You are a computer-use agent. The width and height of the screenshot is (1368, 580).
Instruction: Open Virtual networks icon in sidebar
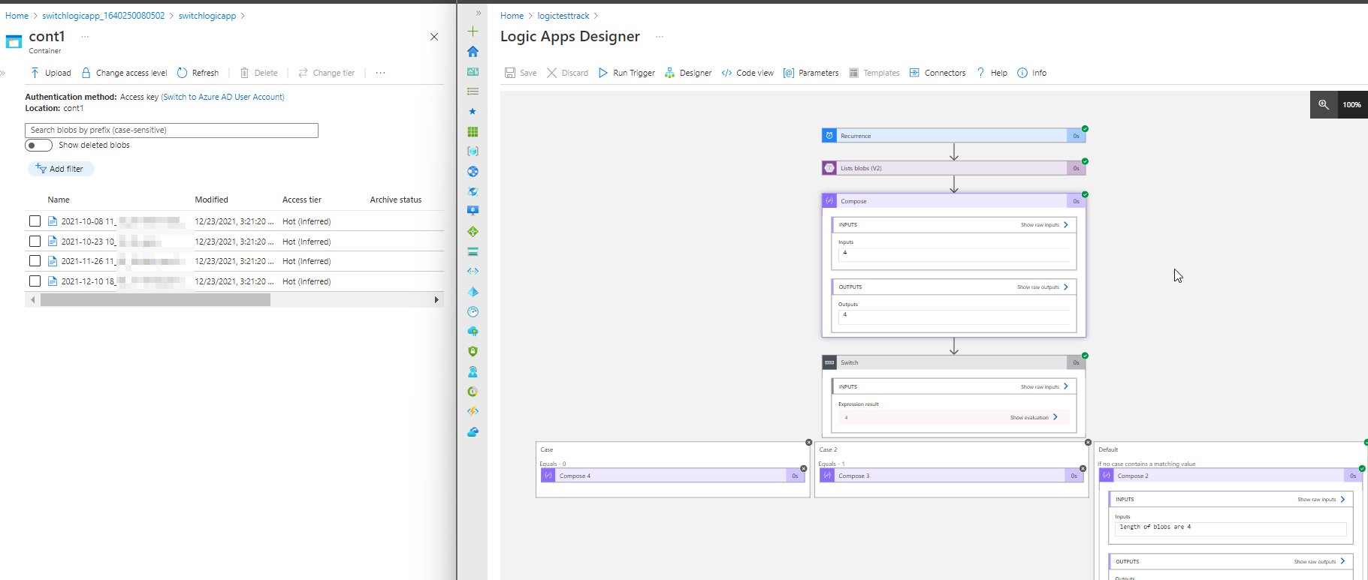473,272
